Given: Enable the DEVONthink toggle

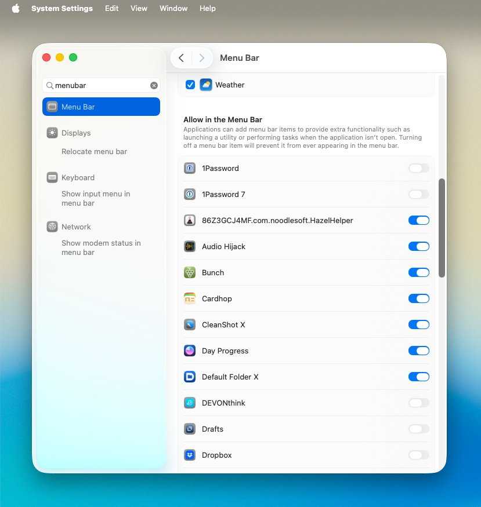Looking at the screenshot, I should 418,403.
